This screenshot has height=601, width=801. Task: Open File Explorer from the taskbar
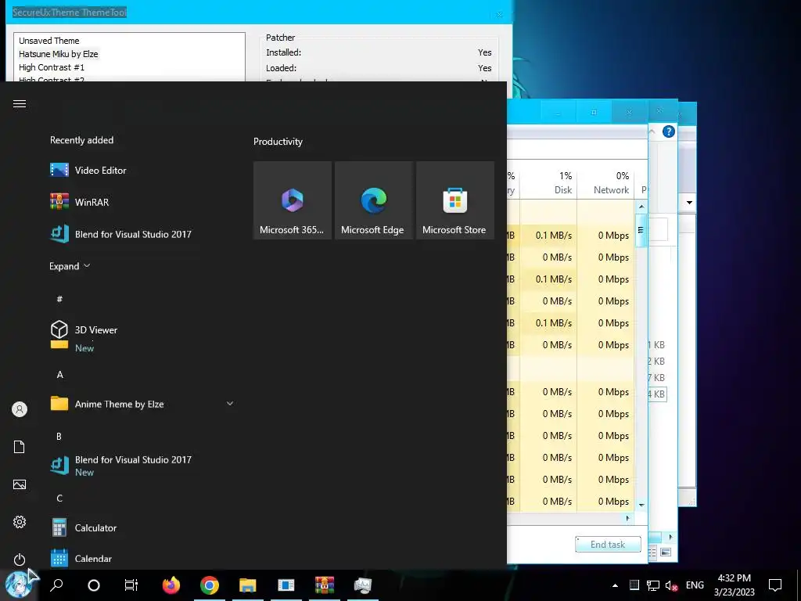coord(248,585)
